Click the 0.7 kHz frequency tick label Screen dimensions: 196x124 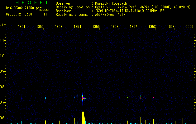(x=2, y=102)
